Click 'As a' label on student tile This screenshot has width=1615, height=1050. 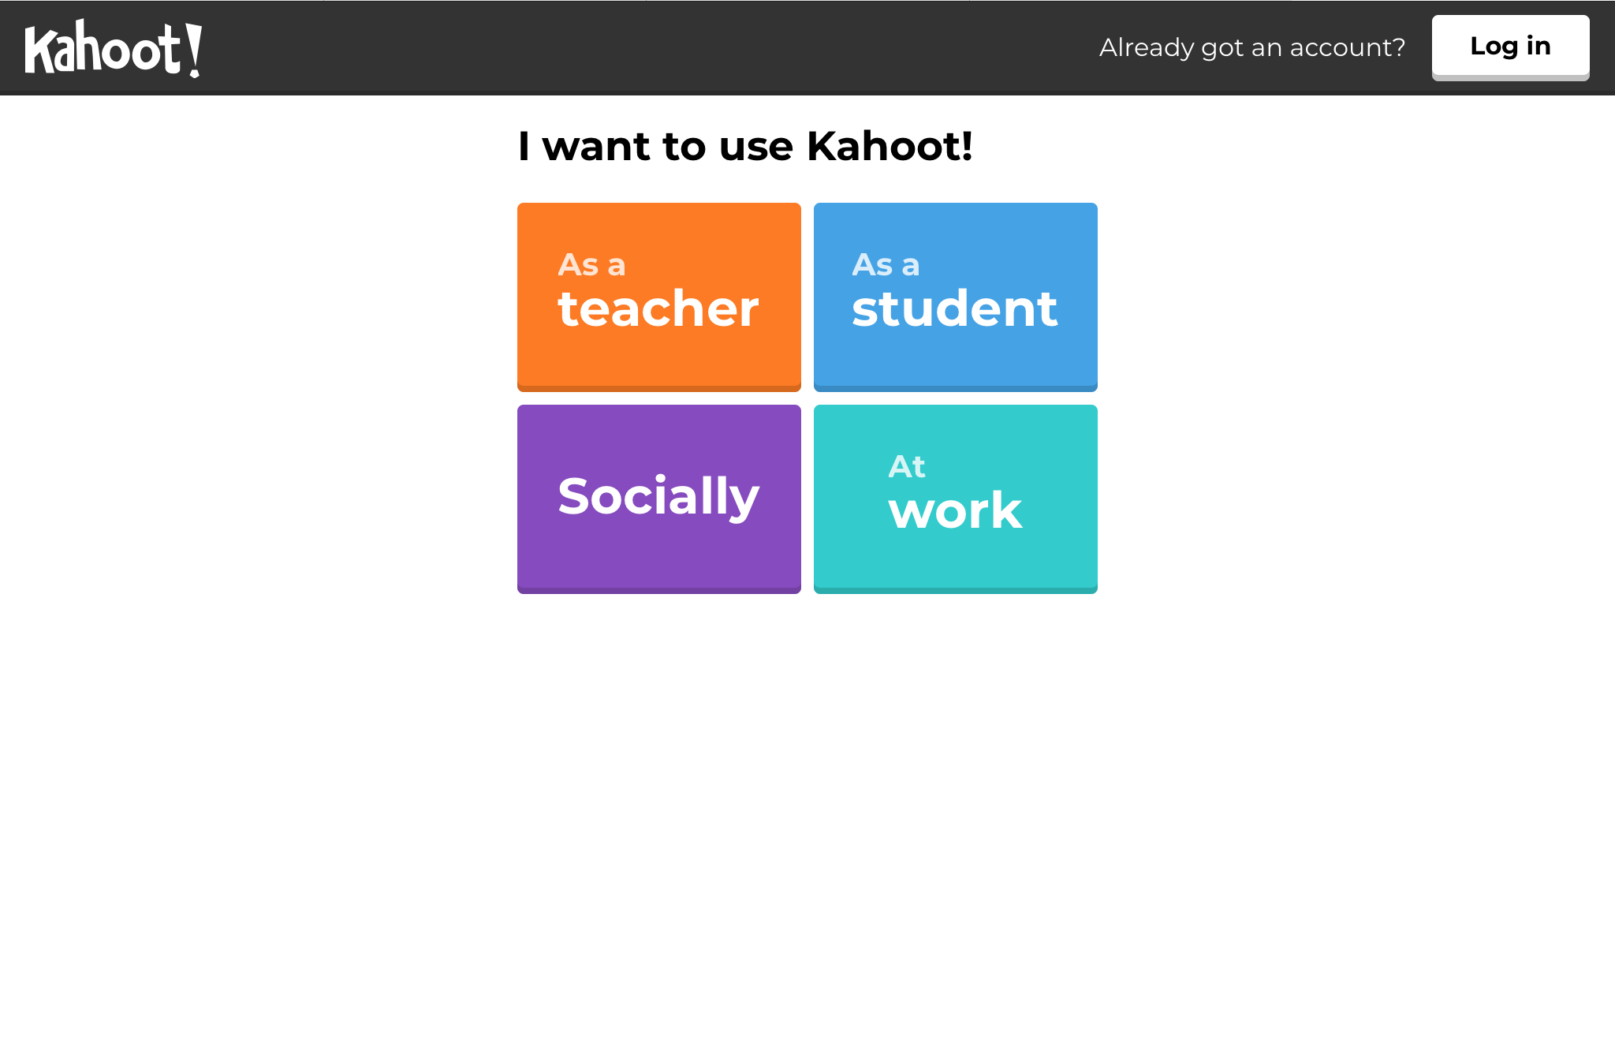(886, 265)
